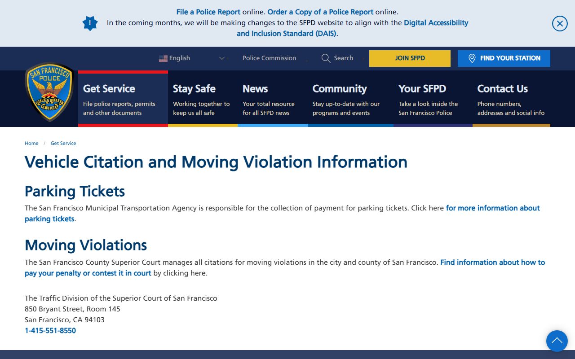Follow the more information about parking tickets link

pyautogui.click(x=282, y=214)
